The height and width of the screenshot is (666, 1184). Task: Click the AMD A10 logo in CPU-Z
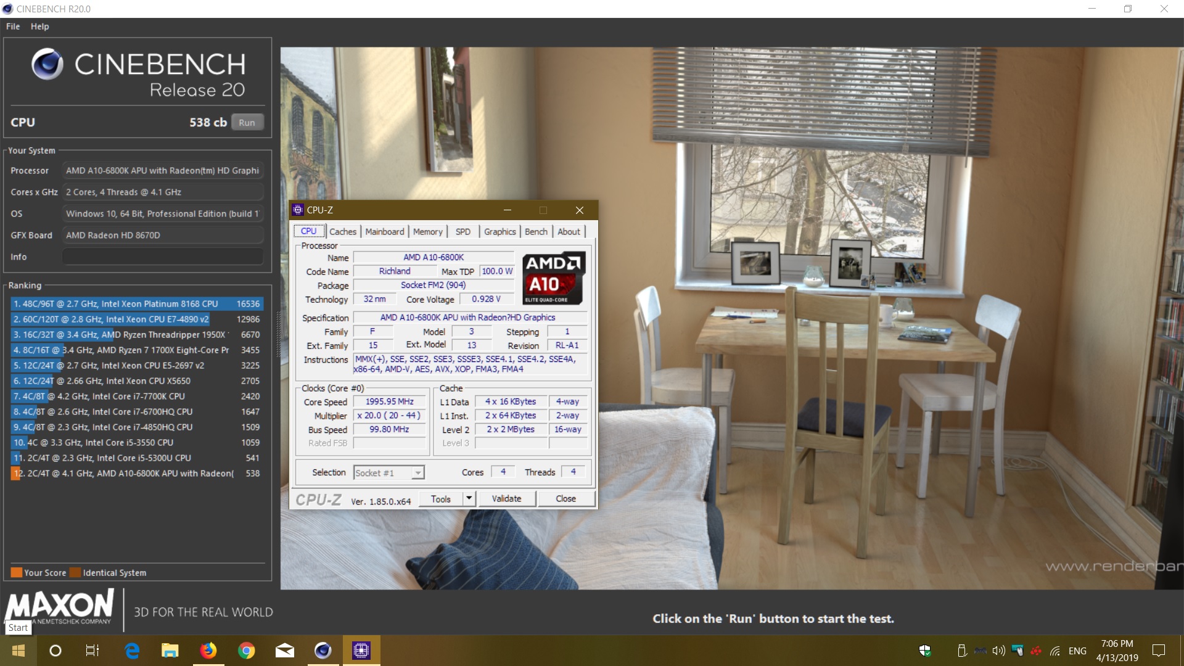coord(553,278)
